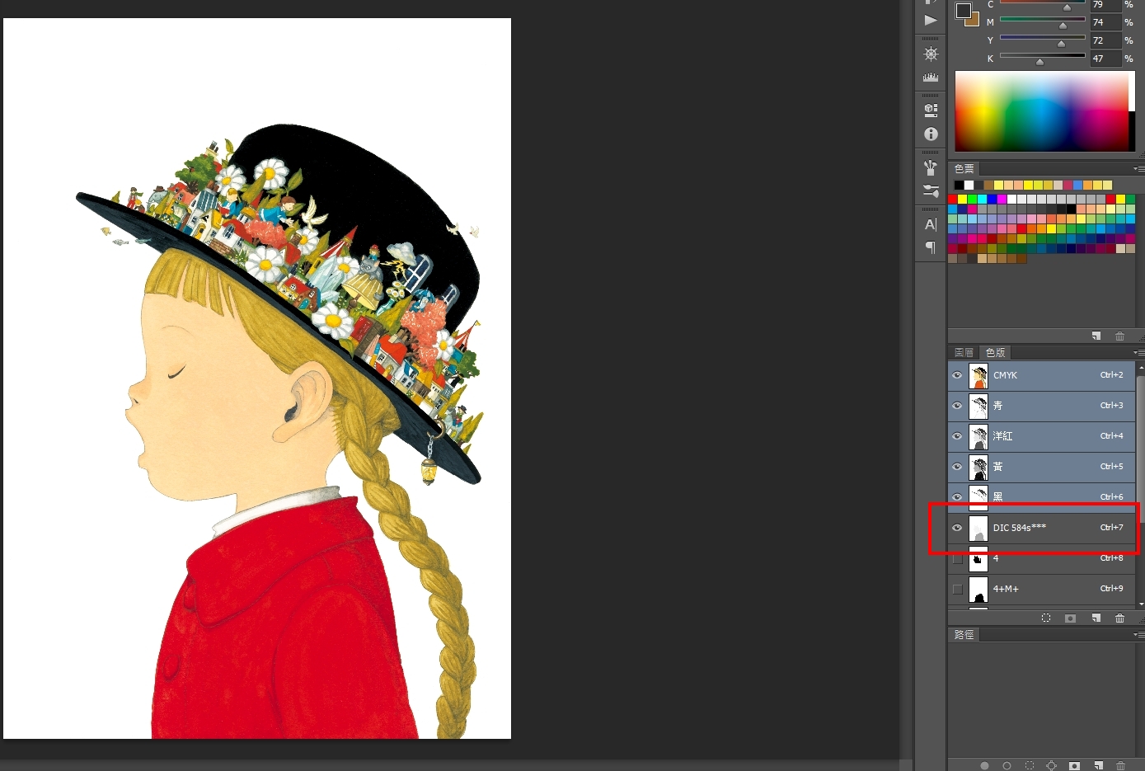Click the Ctrl+7 shortcut label
This screenshot has height=771, width=1145.
(1112, 528)
